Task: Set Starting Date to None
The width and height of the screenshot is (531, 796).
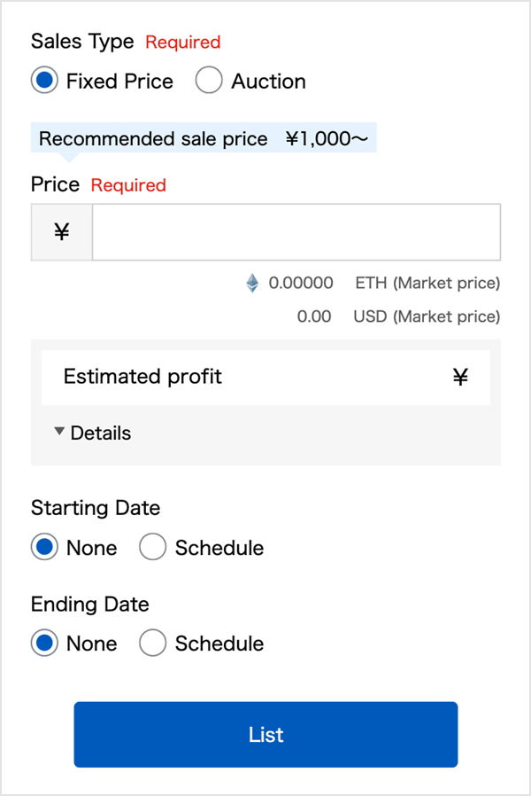Action: pos(44,547)
